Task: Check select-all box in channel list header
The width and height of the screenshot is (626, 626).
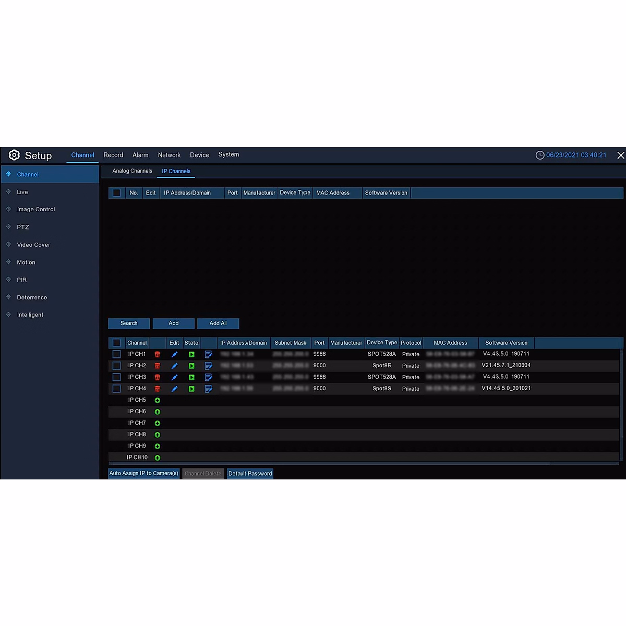Action: tap(117, 343)
